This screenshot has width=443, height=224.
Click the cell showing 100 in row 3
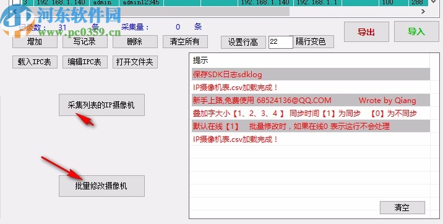click(394, 2)
